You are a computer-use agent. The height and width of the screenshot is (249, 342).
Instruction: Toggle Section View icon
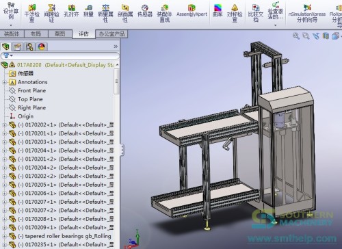(x=326, y=36)
